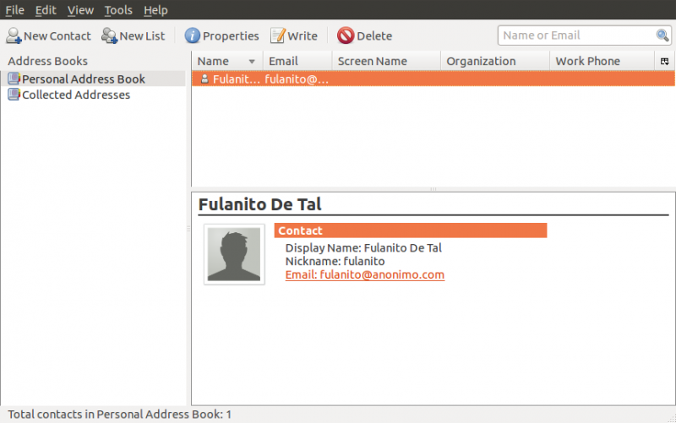Click the Nickname: fulanito text
676x423 pixels.
pyautogui.click(x=335, y=262)
